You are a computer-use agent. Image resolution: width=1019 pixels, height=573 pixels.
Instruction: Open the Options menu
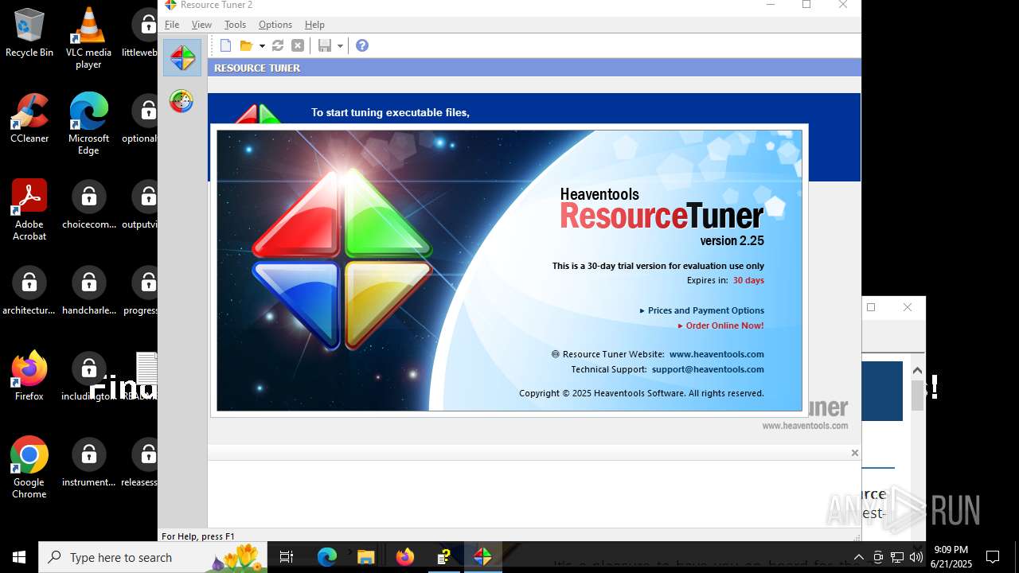point(275,25)
